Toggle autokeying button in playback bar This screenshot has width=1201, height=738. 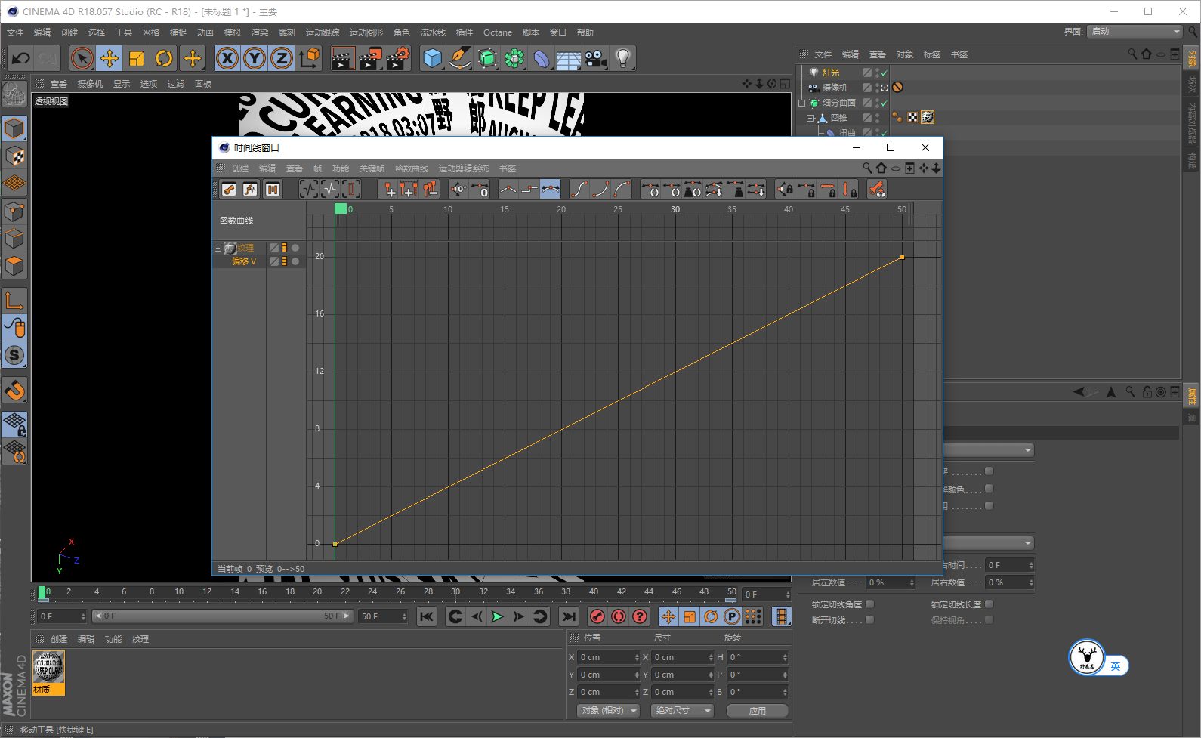[618, 616]
